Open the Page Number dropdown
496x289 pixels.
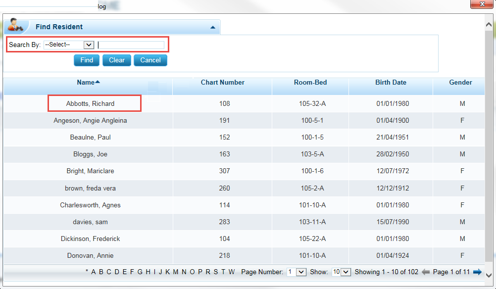click(x=301, y=272)
